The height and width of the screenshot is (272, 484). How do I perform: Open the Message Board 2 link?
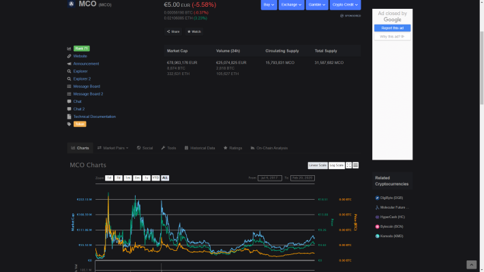click(89, 94)
